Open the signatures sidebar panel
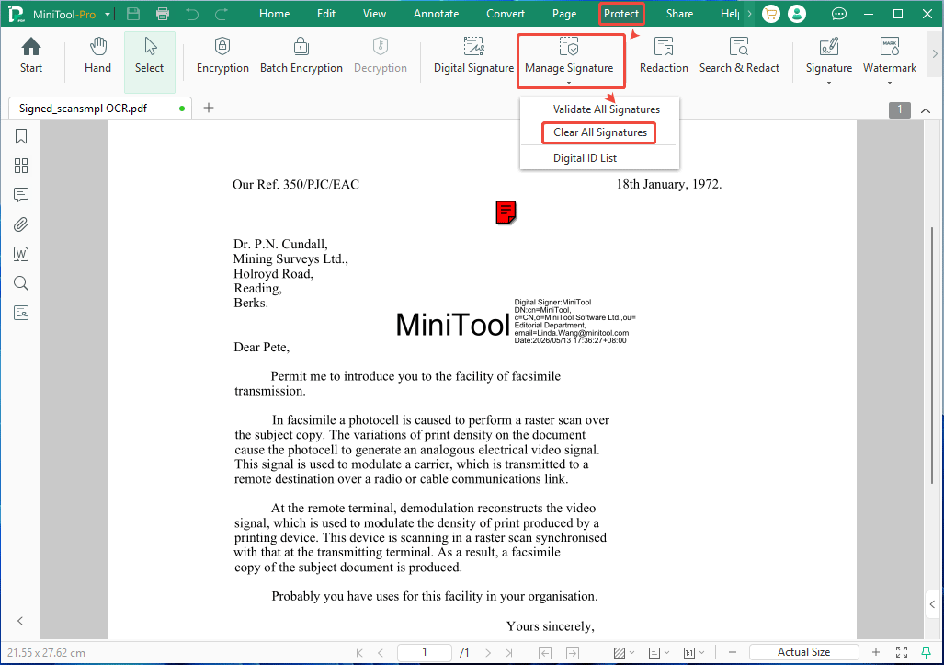Viewport: 944px width, 665px height. point(21,313)
